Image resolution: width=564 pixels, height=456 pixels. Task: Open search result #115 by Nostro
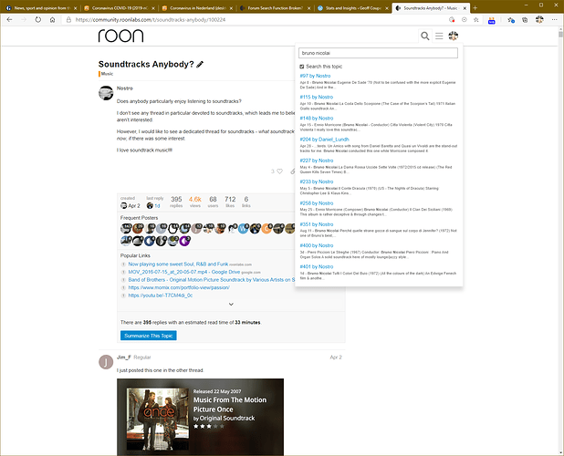tap(317, 97)
